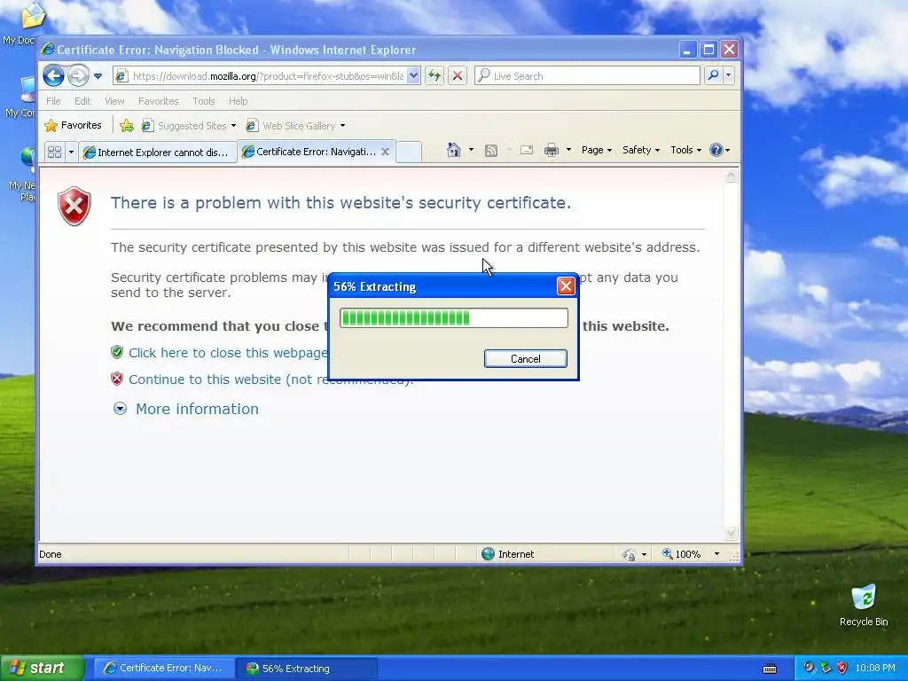Cancel the extraction dialog
This screenshot has height=681, width=908.
click(525, 358)
